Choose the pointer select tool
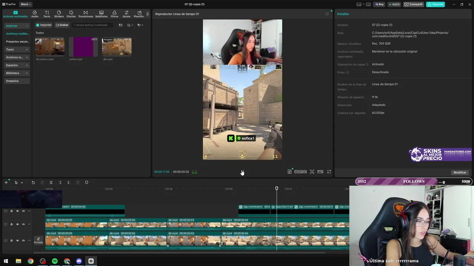 [16, 183]
